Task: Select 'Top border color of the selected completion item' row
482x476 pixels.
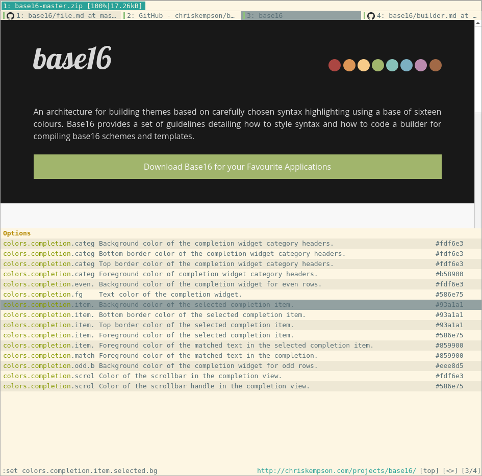Action: (241, 325)
